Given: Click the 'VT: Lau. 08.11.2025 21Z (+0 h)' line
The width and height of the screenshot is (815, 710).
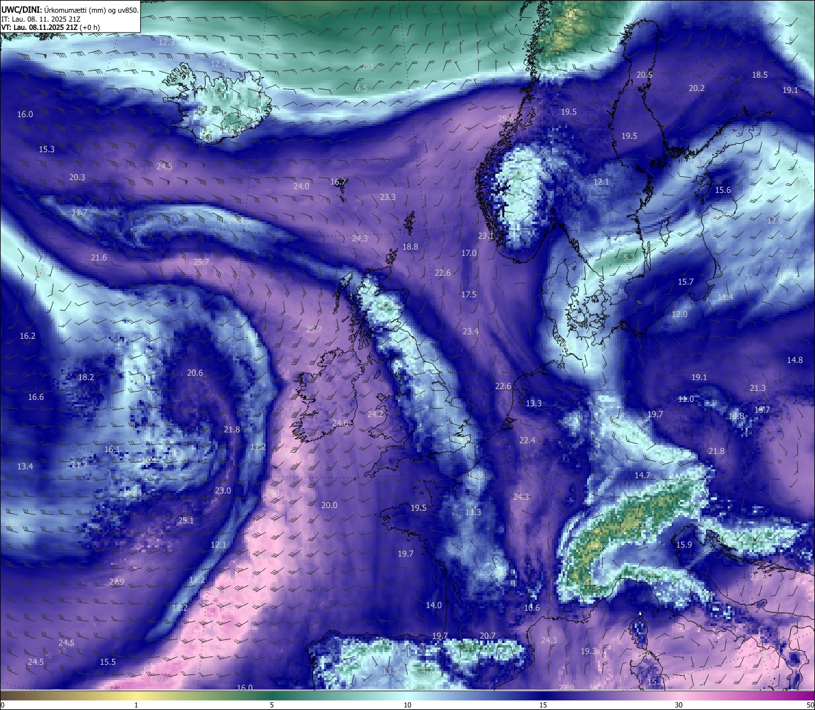Looking at the screenshot, I should point(50,27).
